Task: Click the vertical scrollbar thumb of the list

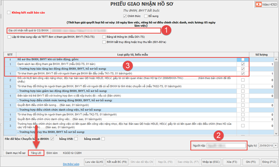Action: tap(276, 80)
